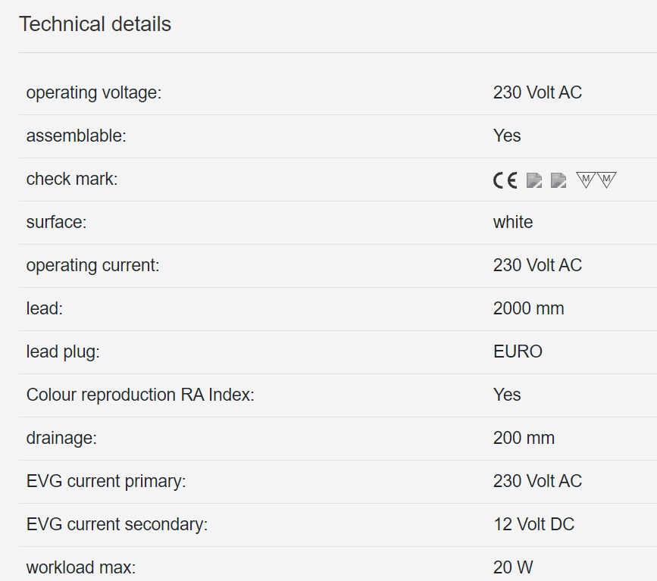Select the 230 Volt AC operating voltage value
The height and width of the screenshot is (581, 657).
537,93
